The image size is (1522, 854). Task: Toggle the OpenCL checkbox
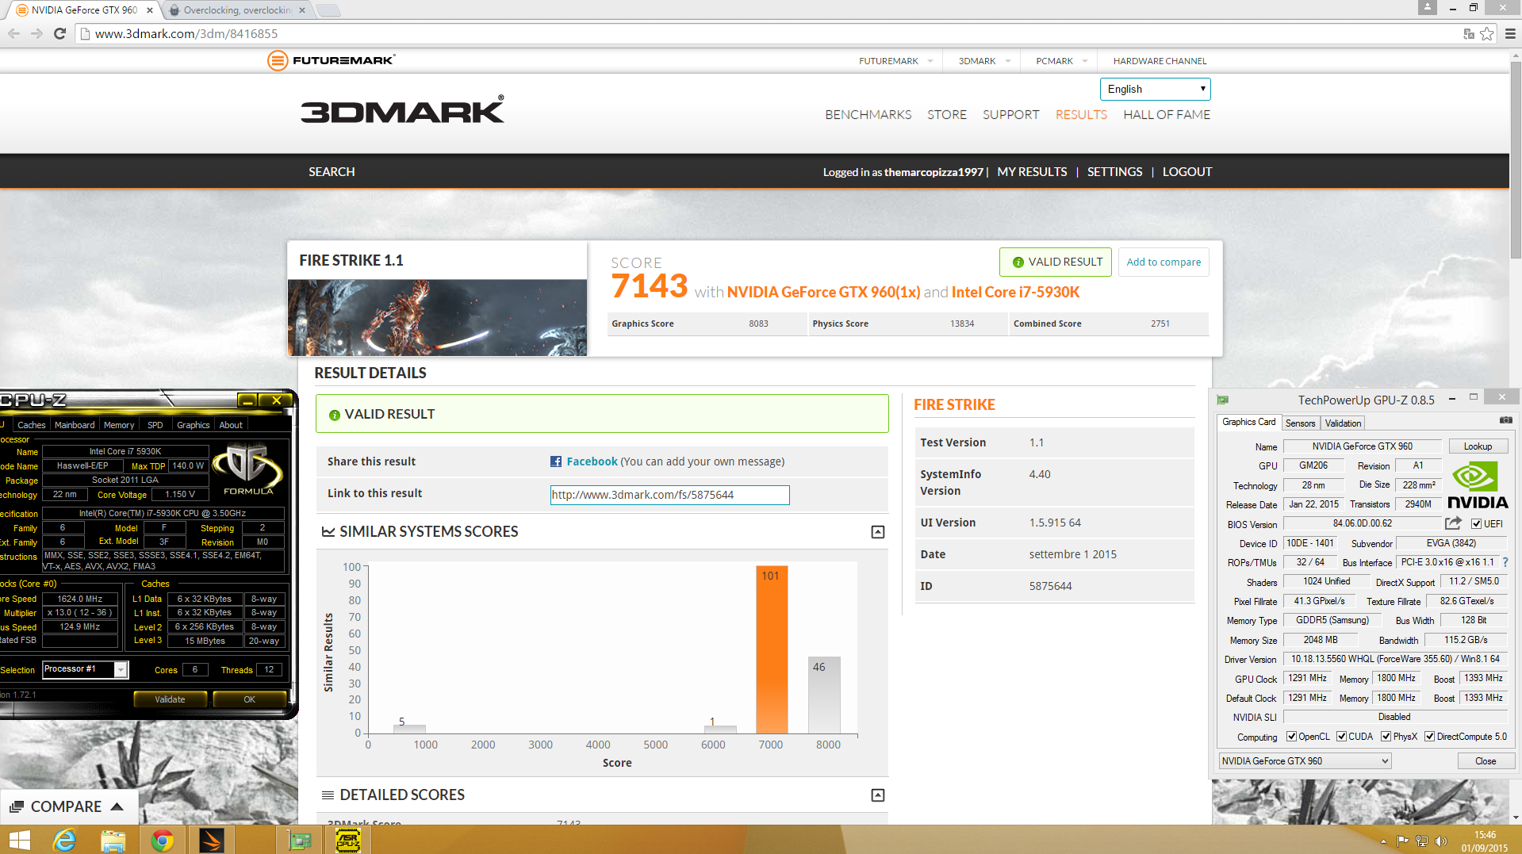pos(1291,737)
